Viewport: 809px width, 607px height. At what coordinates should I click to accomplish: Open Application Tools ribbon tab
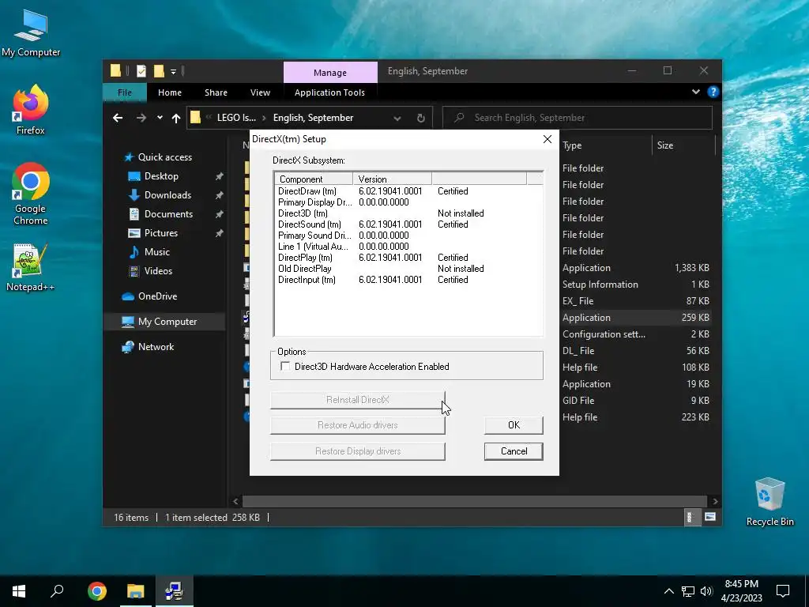pyautogui.click(x=329, y=92)
